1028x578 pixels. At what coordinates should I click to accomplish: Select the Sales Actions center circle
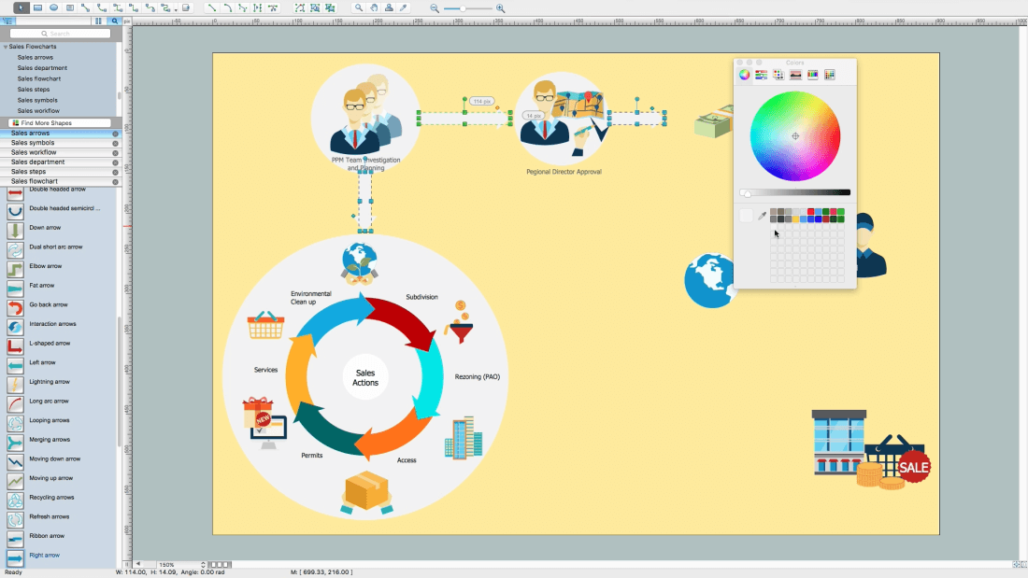(365, 378)
